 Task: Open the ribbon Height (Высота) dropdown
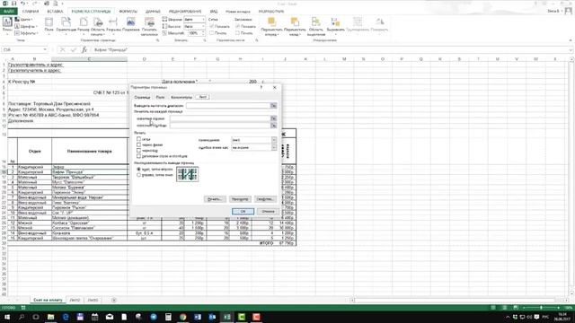(204, 26)
